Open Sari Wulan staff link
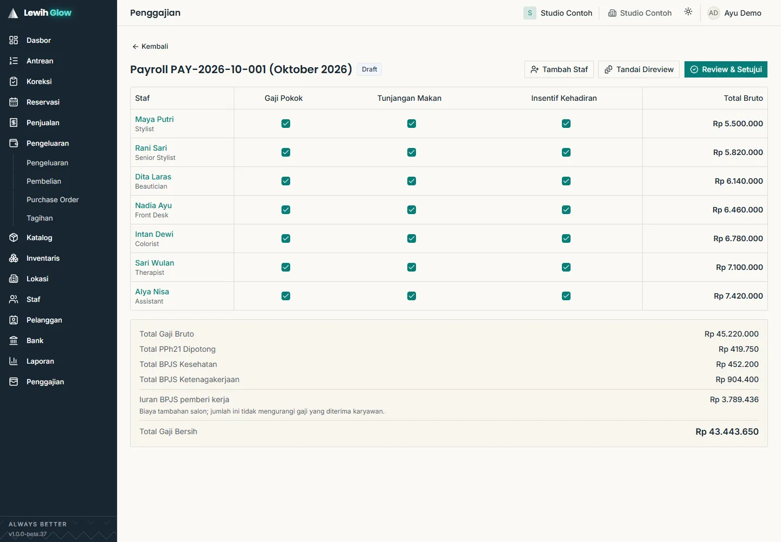Viewport: 781px width, 542px height. coord(155,263)
